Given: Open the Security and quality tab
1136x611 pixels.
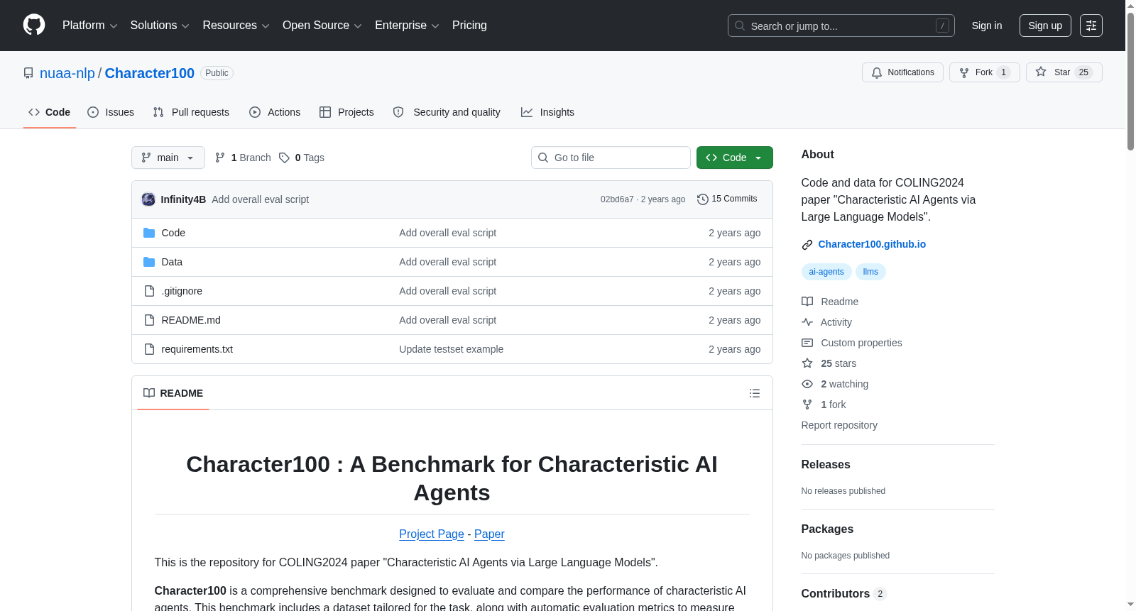Looking at the screenshot, I should coord(447,112).
